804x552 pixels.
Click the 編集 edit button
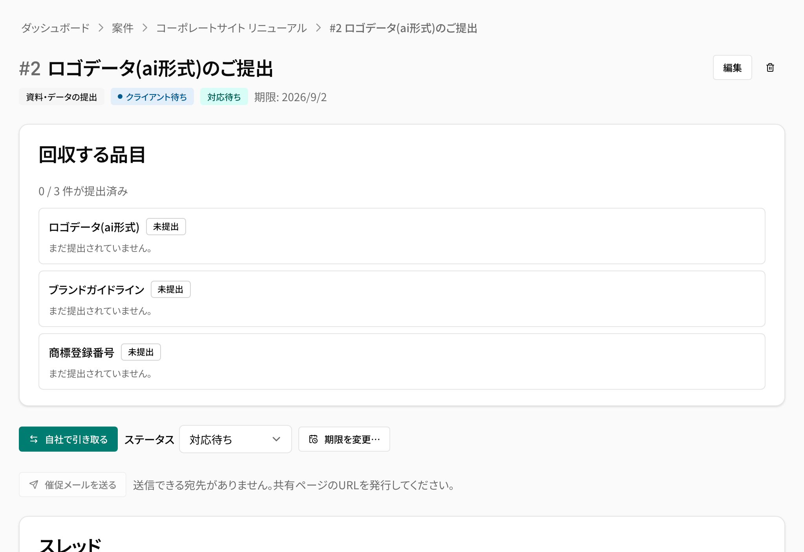[732, 67]
